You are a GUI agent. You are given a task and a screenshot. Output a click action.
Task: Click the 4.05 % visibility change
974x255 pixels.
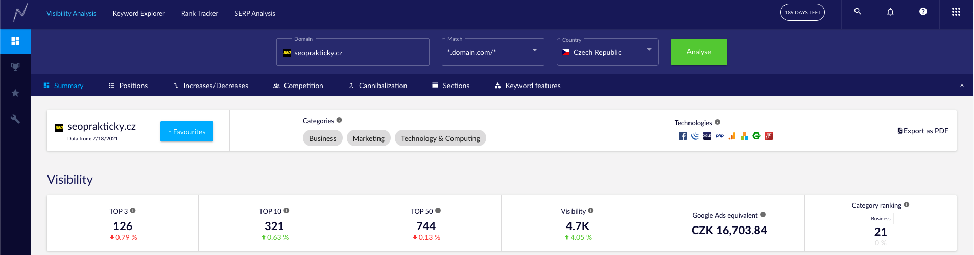tap(578, 237)
